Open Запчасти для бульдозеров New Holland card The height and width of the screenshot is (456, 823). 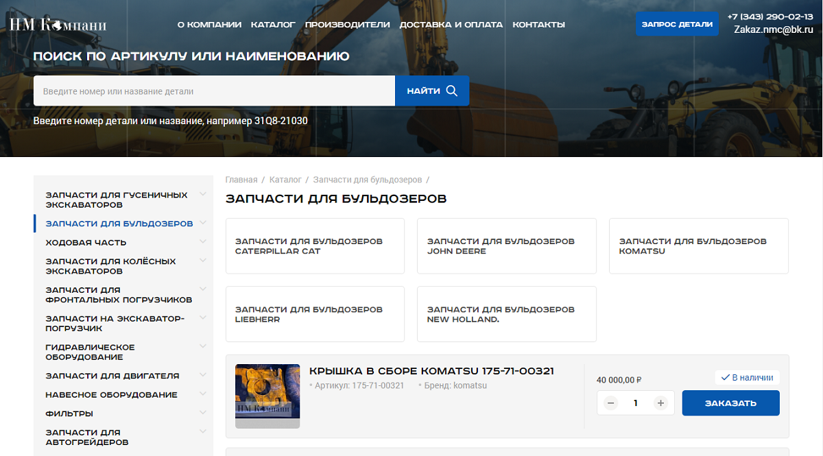(x=507, y=314)
